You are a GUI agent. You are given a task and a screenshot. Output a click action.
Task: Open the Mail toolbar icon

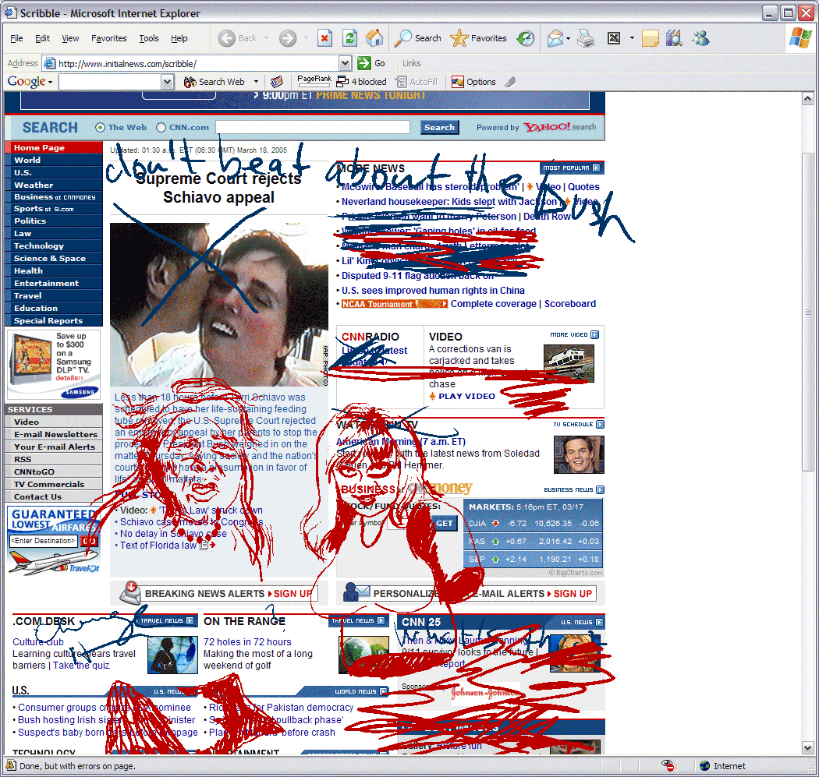[555, 38]
